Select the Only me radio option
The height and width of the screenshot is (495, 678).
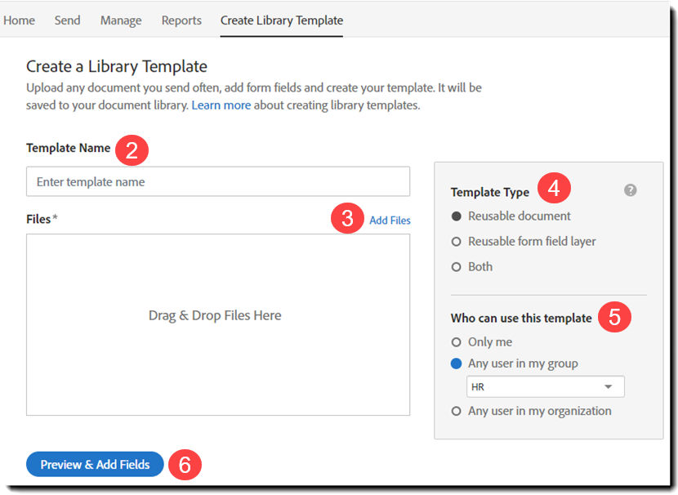click(457, 342)
